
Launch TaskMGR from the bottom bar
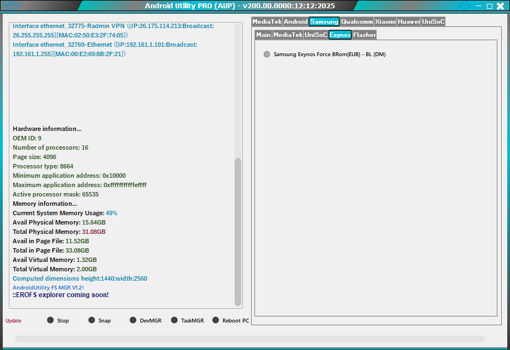[x=175, y=320]
